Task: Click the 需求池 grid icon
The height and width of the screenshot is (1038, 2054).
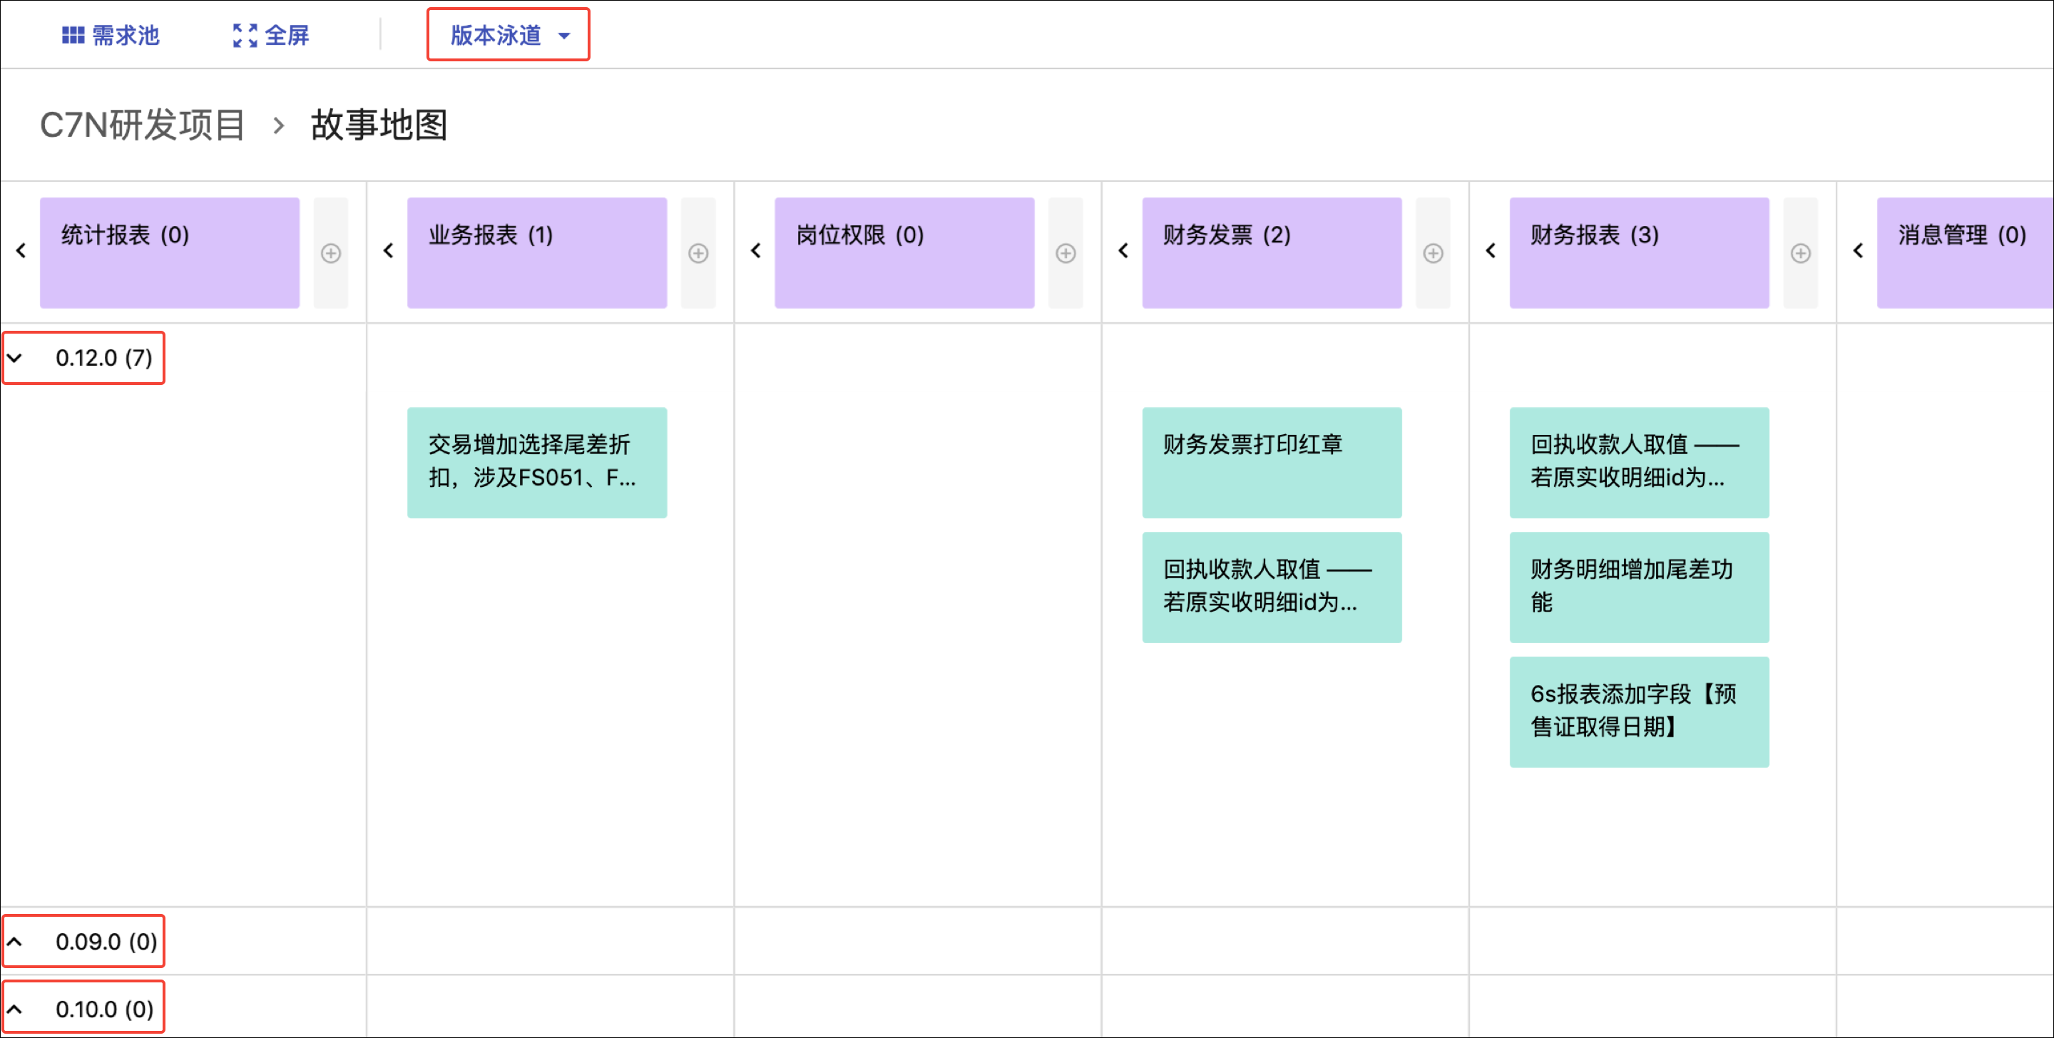Action: pos(73,35)
